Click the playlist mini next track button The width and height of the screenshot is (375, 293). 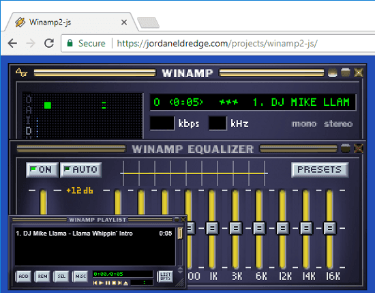120,283
